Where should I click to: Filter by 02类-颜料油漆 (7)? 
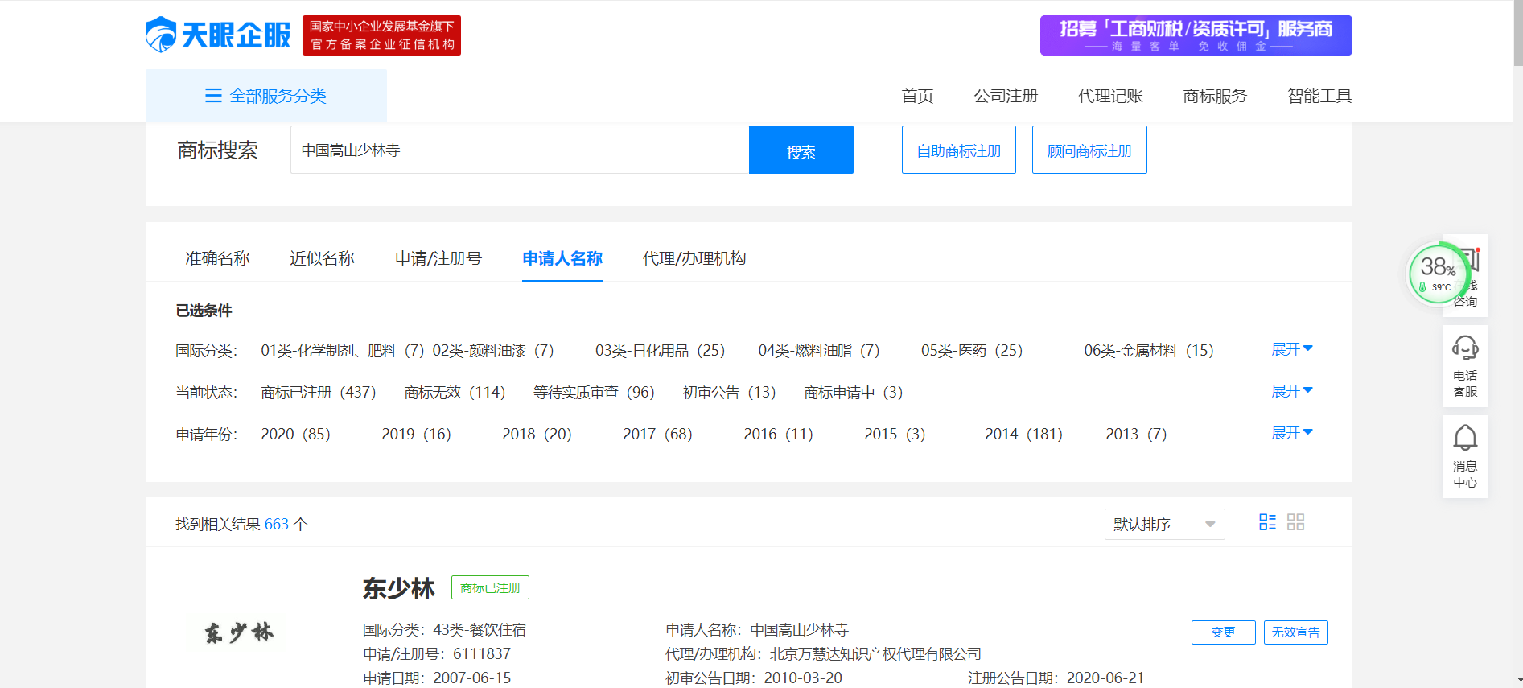tap(493, 350)
